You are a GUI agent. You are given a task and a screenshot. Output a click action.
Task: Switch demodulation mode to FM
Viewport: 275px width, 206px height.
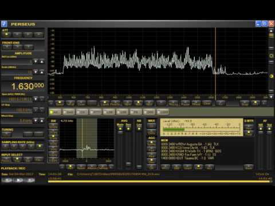click(x=136, y=112)
